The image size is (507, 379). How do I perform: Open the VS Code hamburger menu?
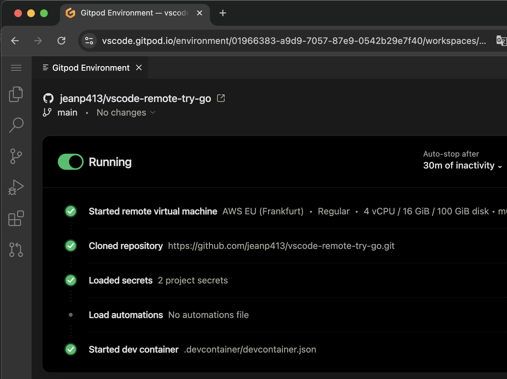click(x=16, y=68)
